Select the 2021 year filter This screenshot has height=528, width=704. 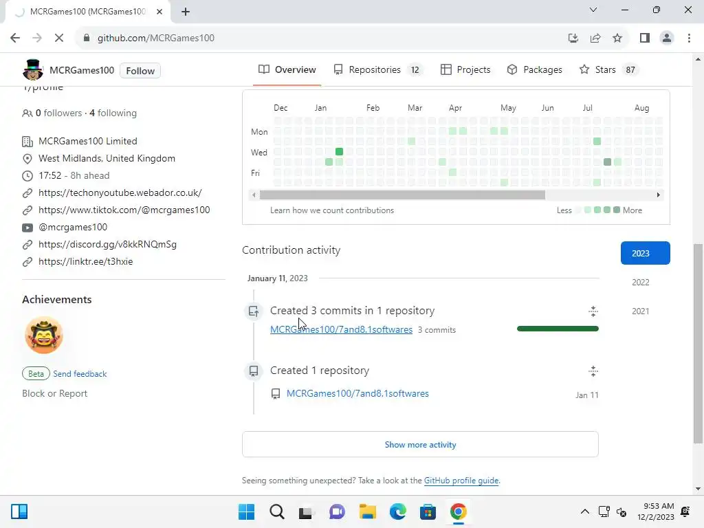[x=640, y=311]
